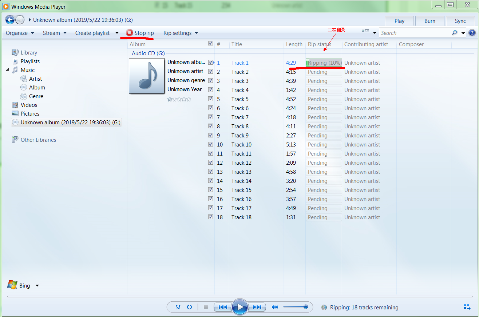Uncheck the Track 2 checkbox
Screen dimensions: 479x317
pyautogui.click(x=210, y=72)
